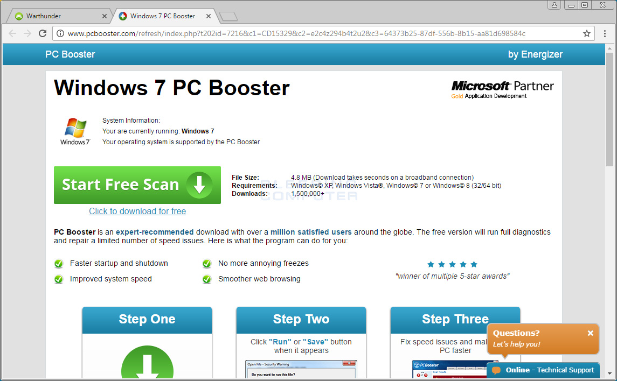Screen dimensions: 617x381
Task: Click the Windows 7 PC Booster tab favicon
Action: 123,16
